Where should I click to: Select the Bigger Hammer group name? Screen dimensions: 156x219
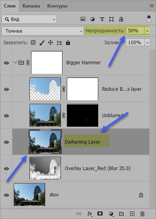83,63
